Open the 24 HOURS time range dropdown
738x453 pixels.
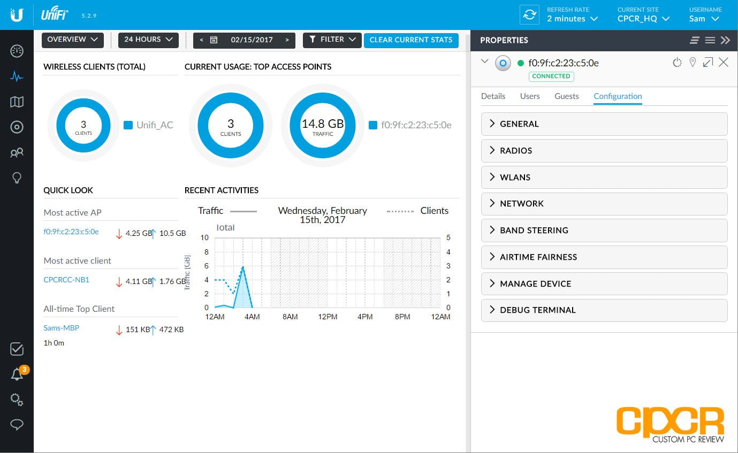[x=148, y=40]
